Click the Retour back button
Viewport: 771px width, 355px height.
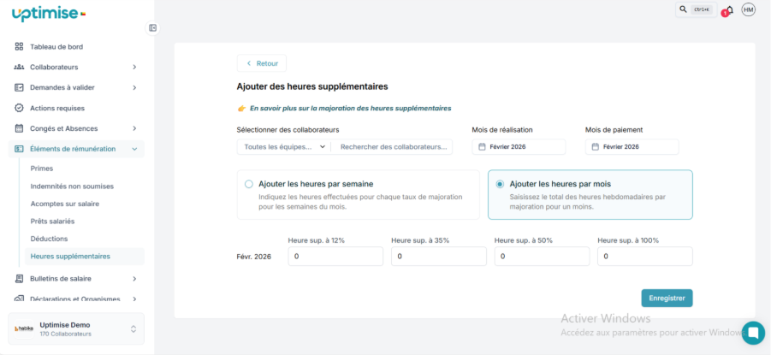[262, 63]
